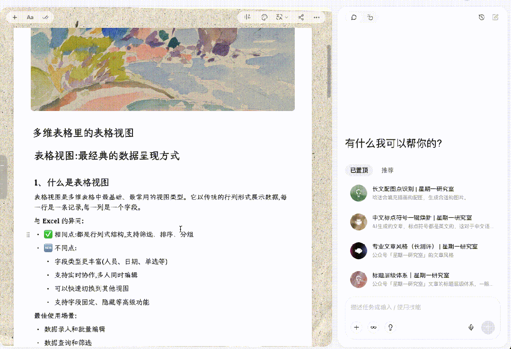Image resolution: width=511 pixels, height=349 pixels.
Task: Open the theme palette icon
Action: coord(264,17)
